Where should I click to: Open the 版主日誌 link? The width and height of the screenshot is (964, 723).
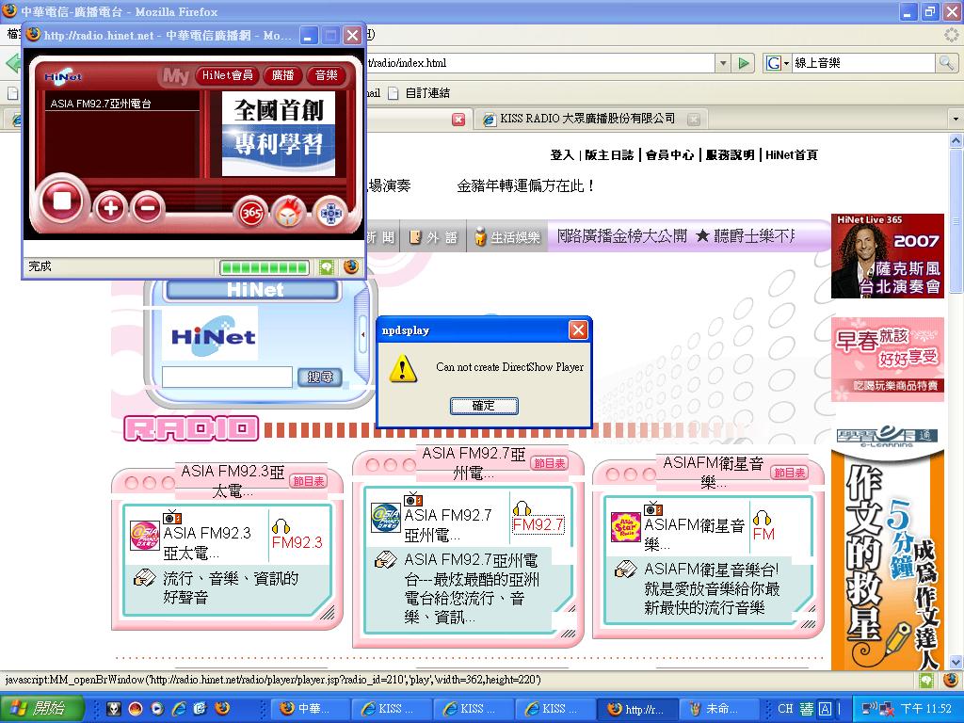609,155
